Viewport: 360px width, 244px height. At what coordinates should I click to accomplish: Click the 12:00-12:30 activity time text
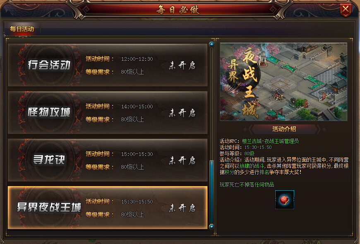pos(137,59)
